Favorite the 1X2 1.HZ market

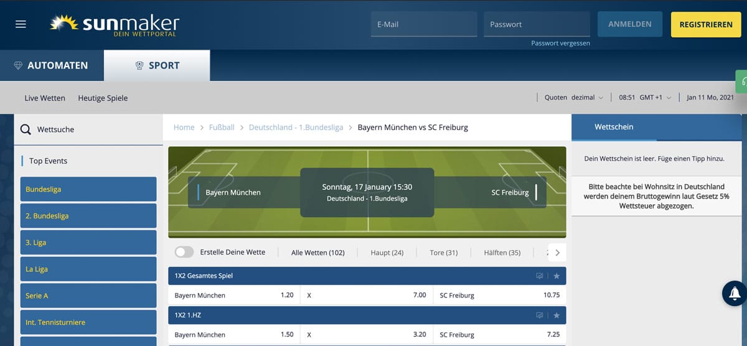coord(557,316)
